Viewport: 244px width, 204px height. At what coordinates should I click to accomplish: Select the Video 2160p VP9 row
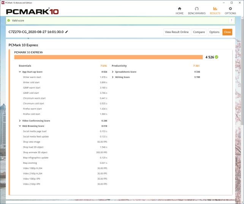click(65, 184)
